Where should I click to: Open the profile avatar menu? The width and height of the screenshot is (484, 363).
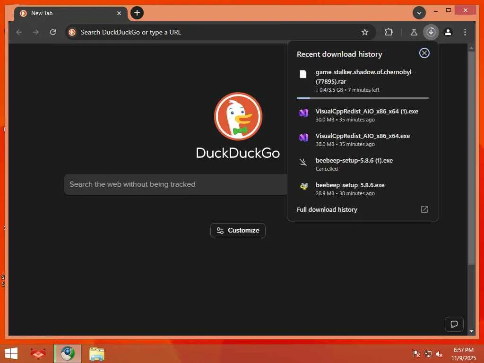coord(448,32)
